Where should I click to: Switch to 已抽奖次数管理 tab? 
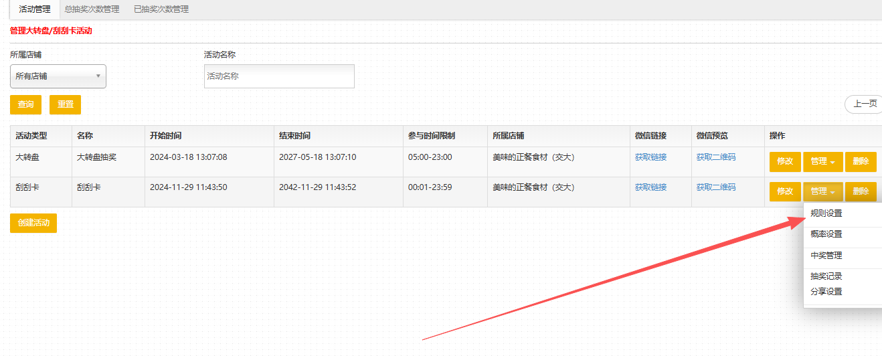click(161, 9)
